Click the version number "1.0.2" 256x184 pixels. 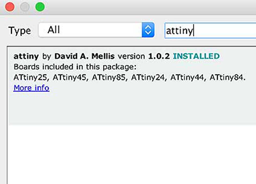[x=159, y=56]
